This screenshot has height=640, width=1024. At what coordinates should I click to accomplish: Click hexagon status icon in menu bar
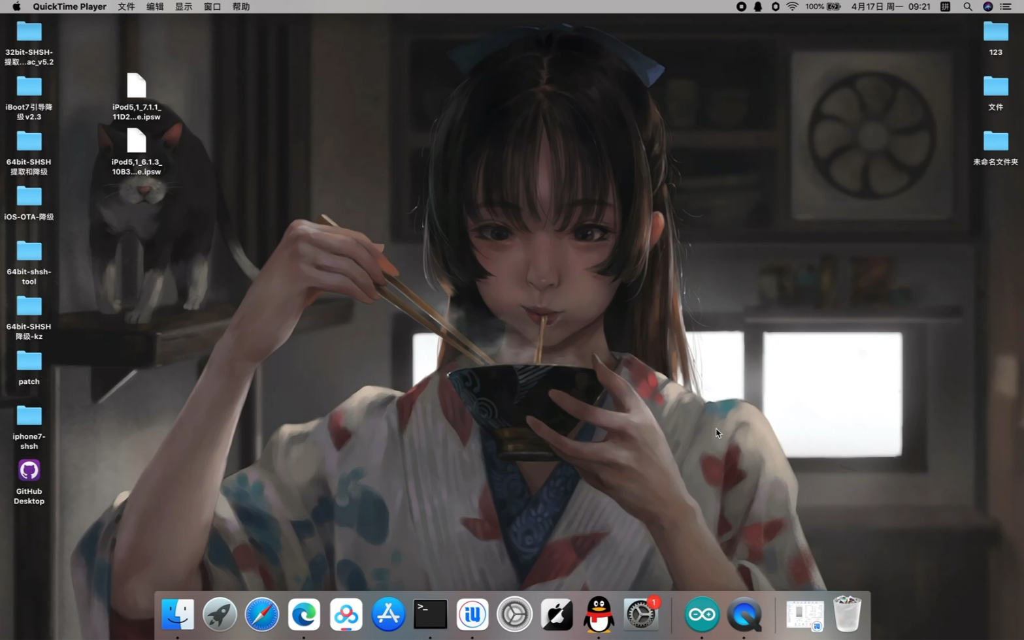tap(775, 7)
